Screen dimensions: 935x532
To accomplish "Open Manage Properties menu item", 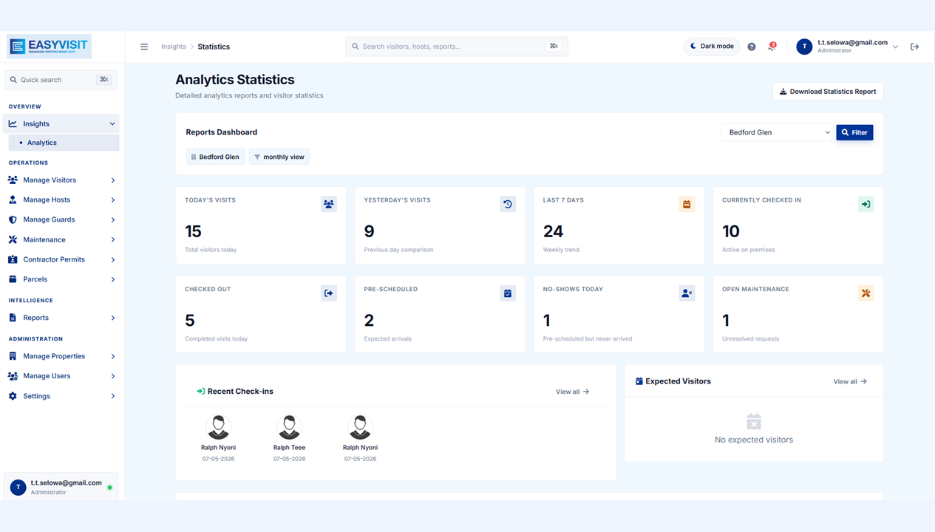I will pyautogui.click(x=62, y=356).
